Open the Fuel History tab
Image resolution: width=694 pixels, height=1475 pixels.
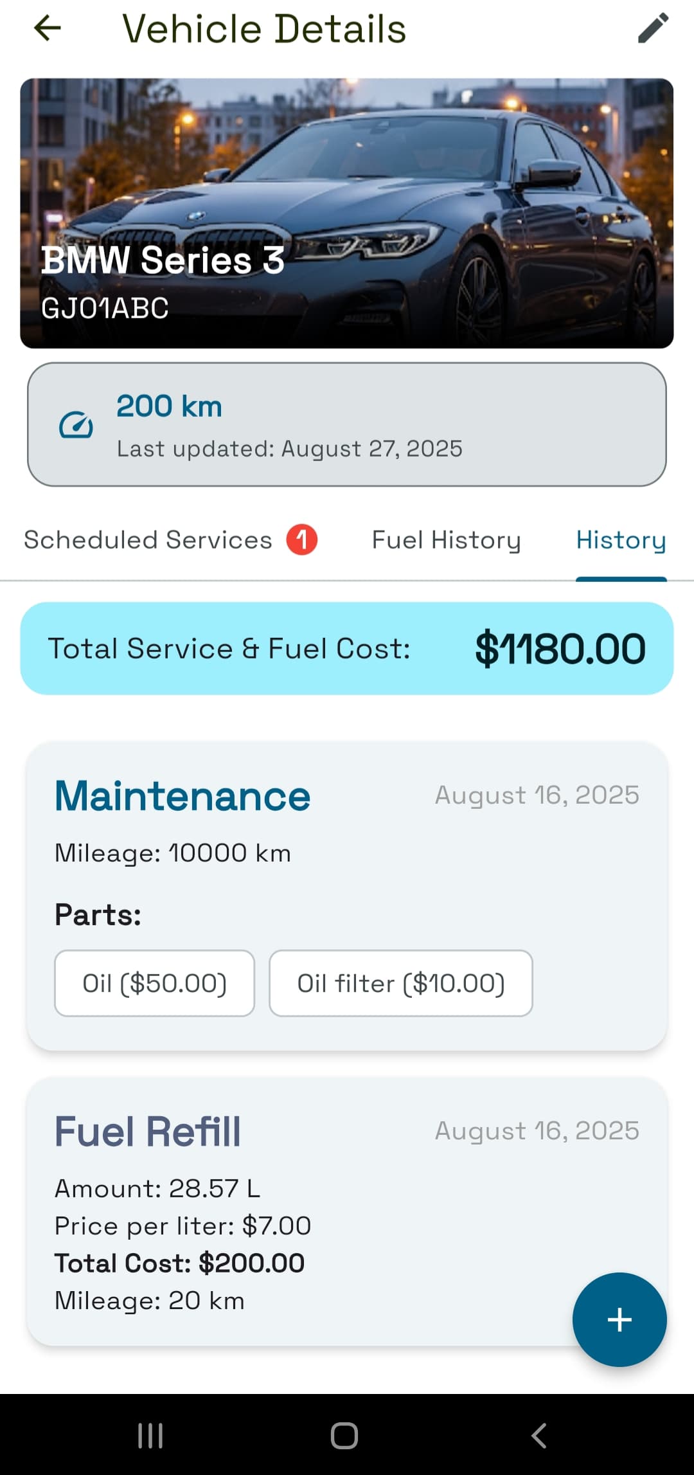click(x=446, y=540)
